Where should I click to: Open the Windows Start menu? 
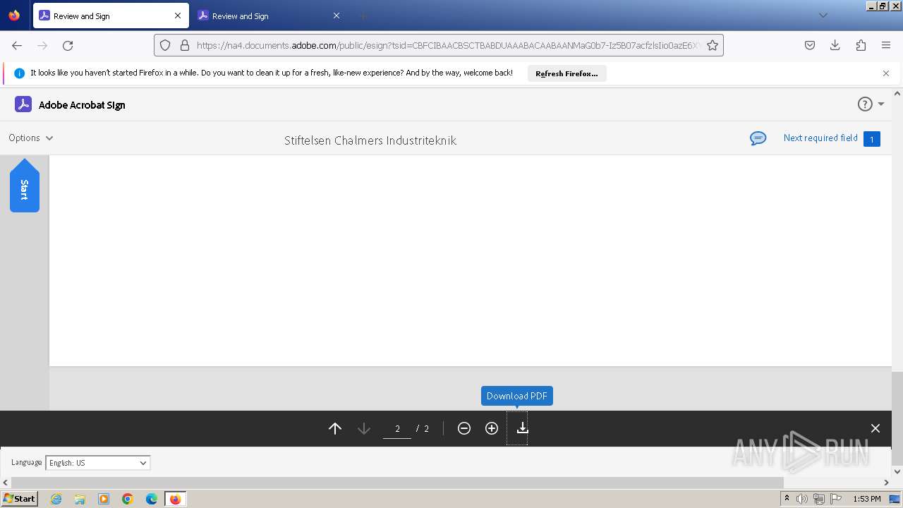[20, 499]
